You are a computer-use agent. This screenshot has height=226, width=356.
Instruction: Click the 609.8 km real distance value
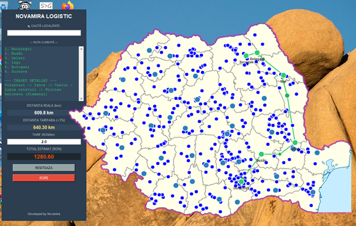44,113
